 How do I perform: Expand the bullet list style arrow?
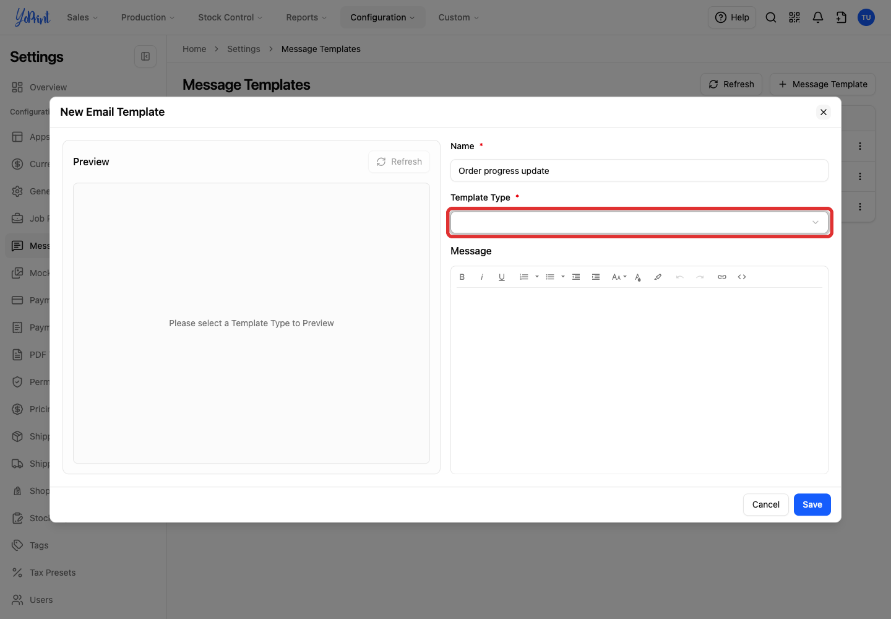click(x=563, y=277)
